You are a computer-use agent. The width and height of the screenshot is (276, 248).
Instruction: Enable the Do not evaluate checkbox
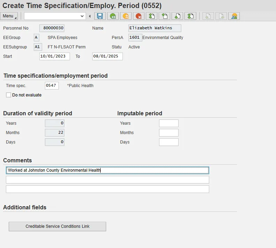[x=9, y=95]
